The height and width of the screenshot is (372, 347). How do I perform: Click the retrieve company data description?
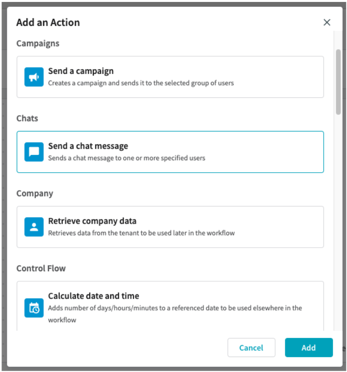pyautogui.click(x=141, y=233)
